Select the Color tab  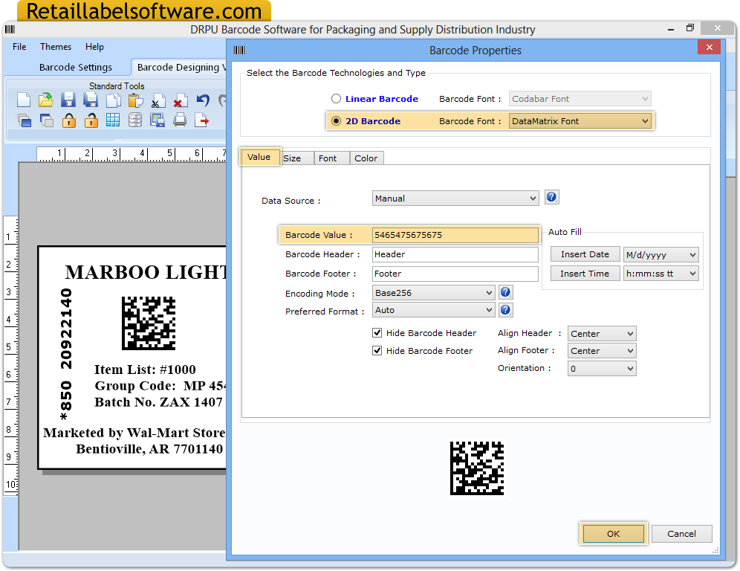[x=366, y=158]
